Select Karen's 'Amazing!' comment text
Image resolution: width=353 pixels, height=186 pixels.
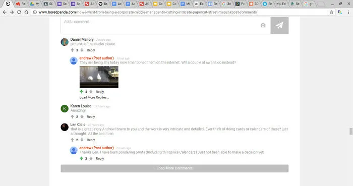click(78, 110)
